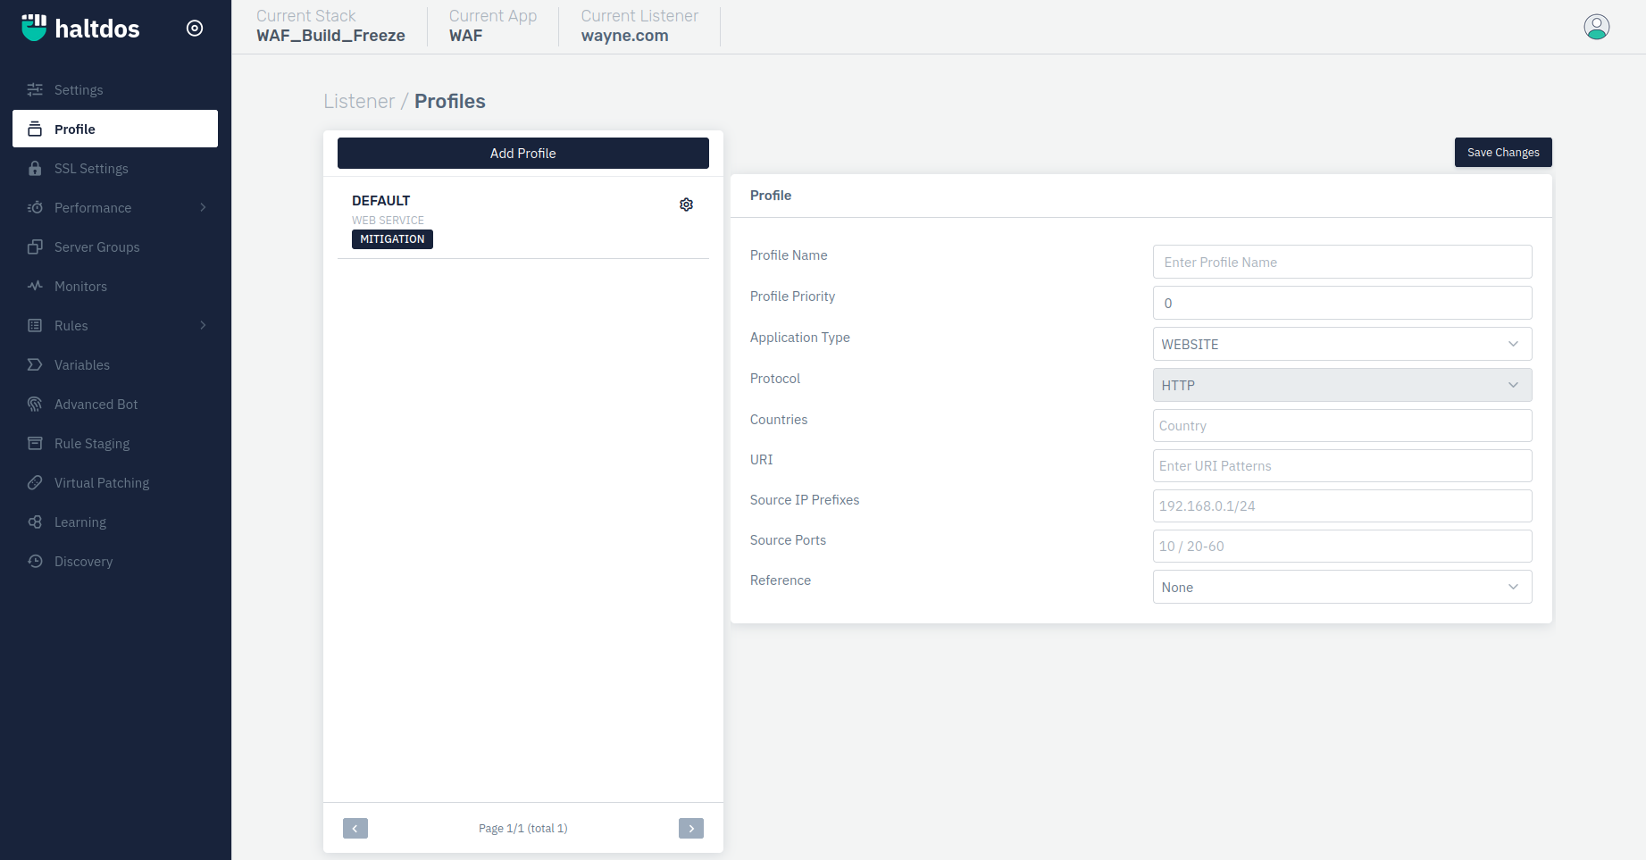Click the target icon beside haltdos logo
Image resolution: width=1646 pixels, height=860 pixels.
[195, 29]
